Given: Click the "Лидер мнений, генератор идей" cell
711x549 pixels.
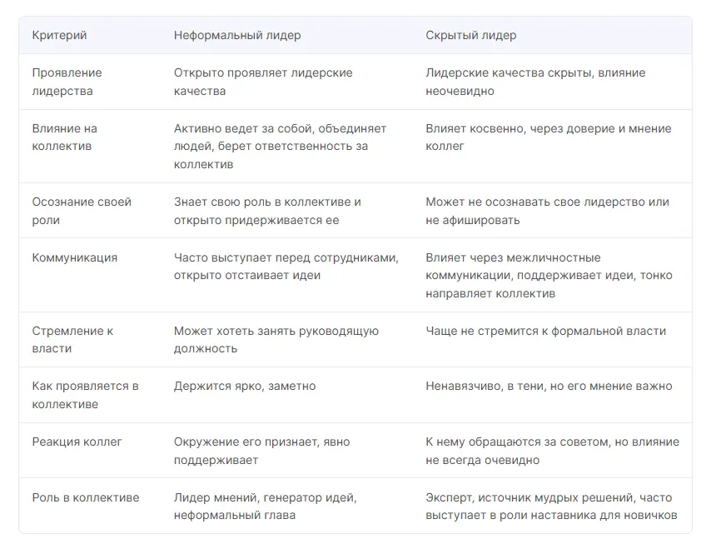Looking at the screenshot, I should click(x=265, y=506).
